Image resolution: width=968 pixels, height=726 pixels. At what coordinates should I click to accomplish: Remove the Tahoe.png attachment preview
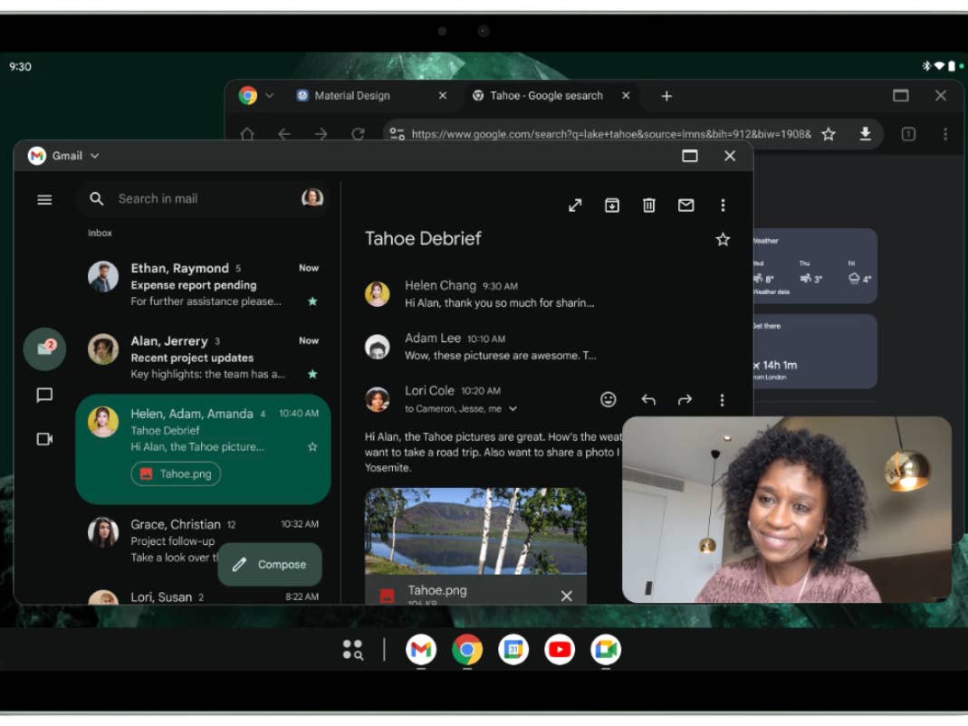coord(567,596)
